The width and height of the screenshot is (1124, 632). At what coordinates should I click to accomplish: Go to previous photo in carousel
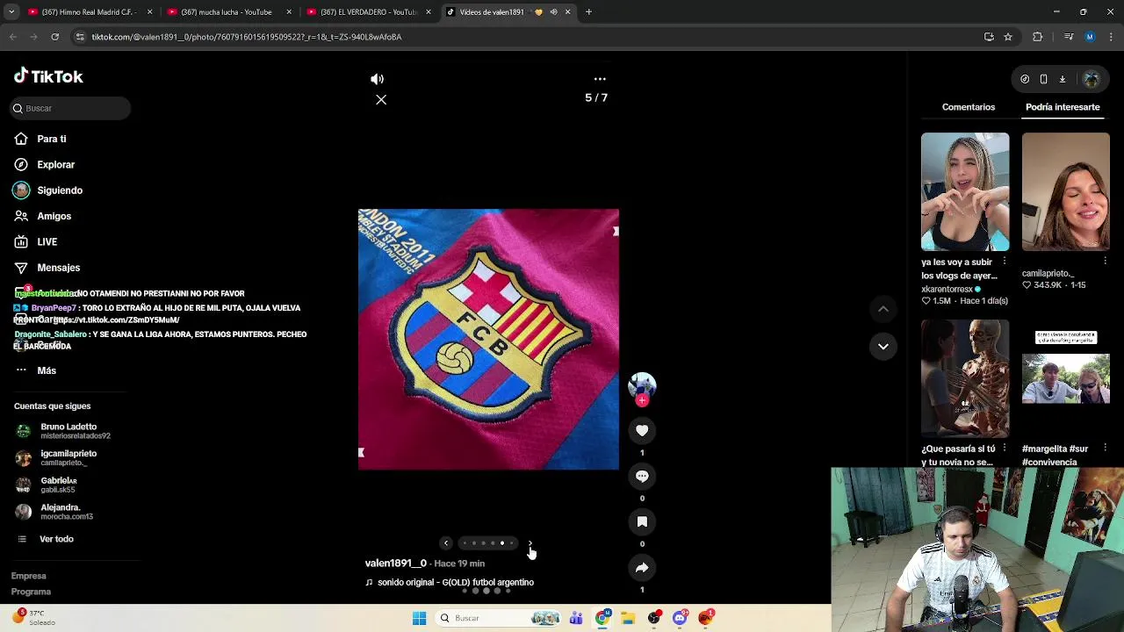pyautogui.click(x=446, y=543)
